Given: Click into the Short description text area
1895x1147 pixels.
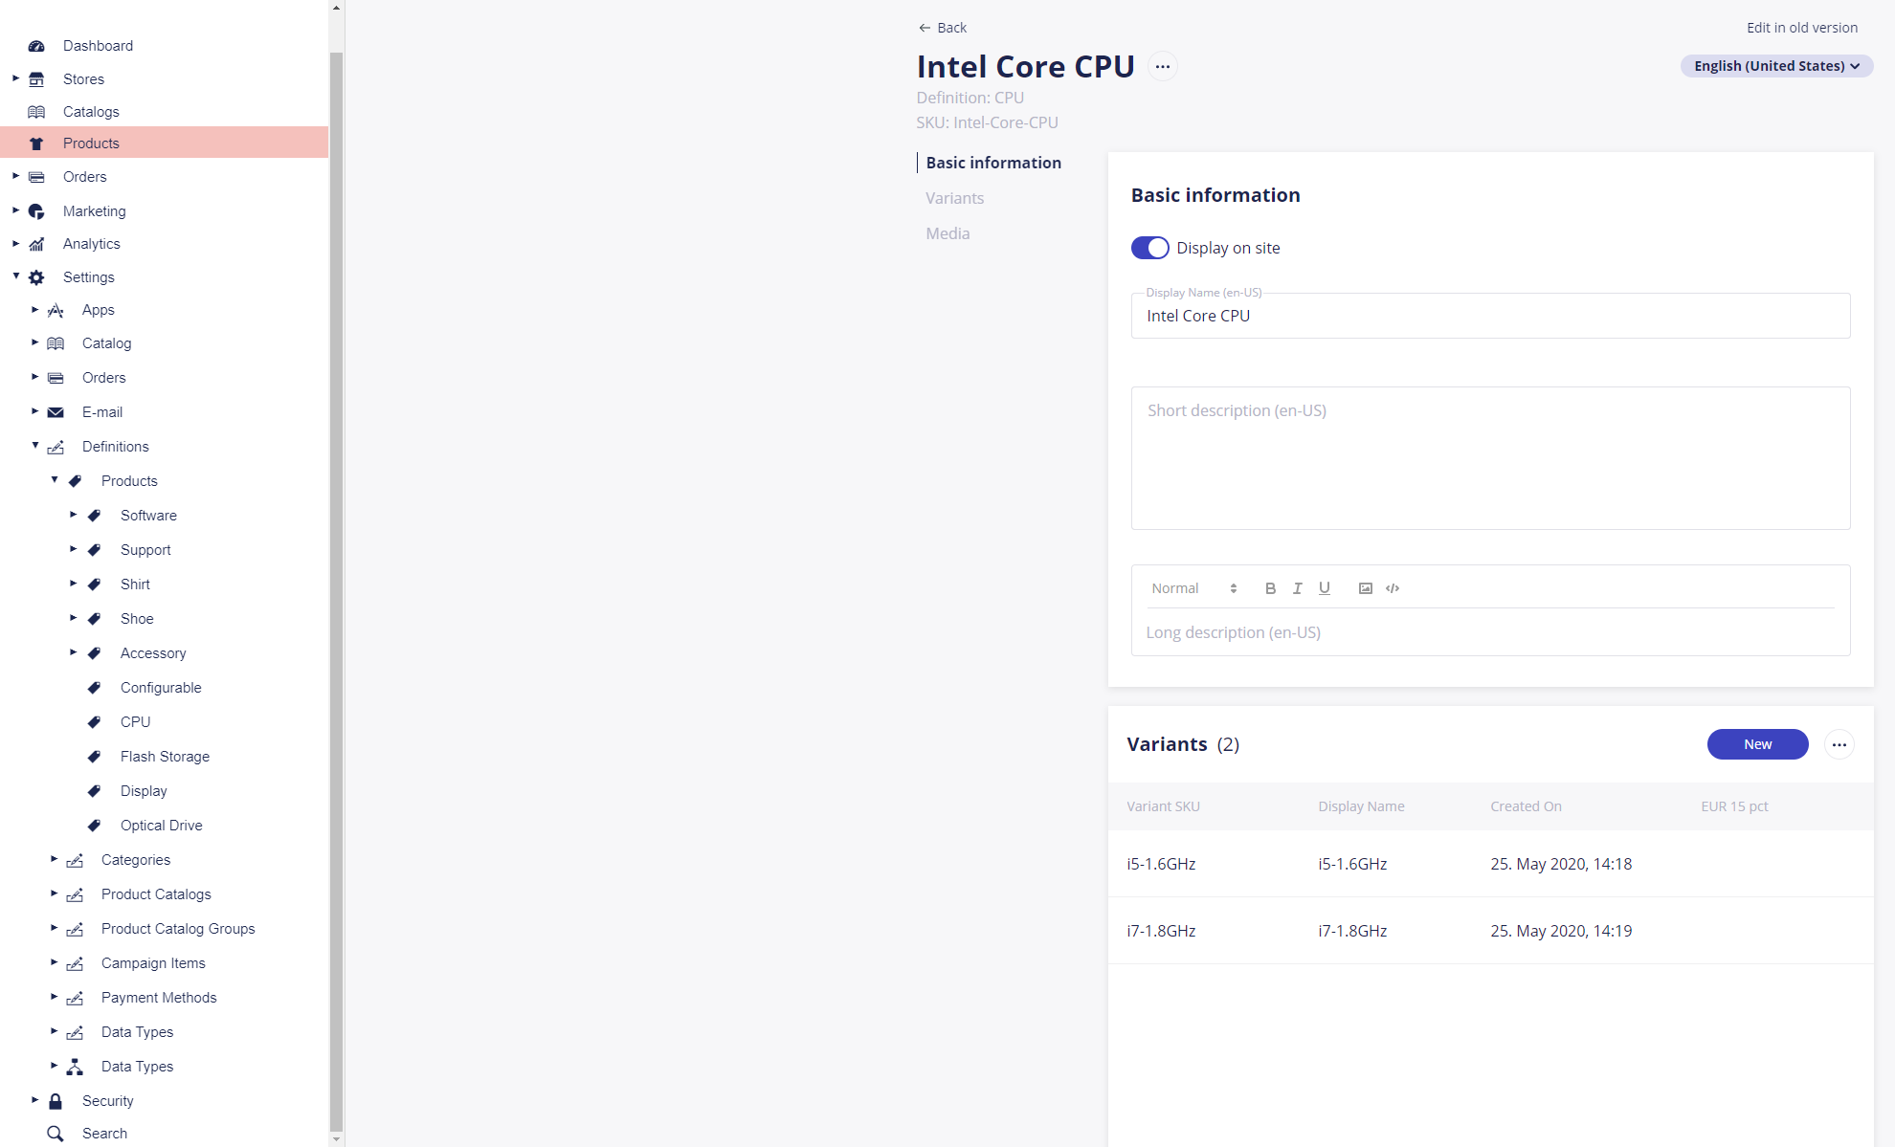Looking at the screenshot, I should (x=1490, y=458).
